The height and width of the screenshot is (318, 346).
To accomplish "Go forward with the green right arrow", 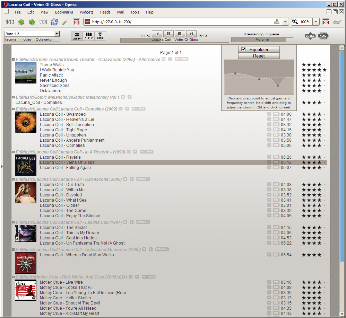I will (x=32, y=21).
